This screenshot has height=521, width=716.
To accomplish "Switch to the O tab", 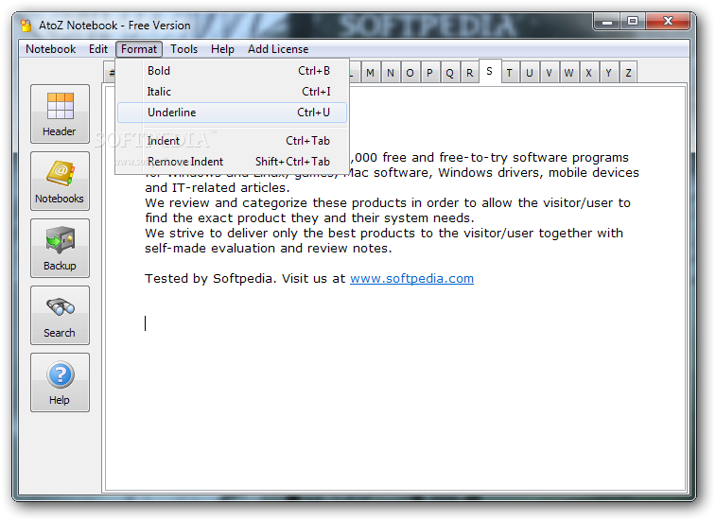I will click(410, 73).
